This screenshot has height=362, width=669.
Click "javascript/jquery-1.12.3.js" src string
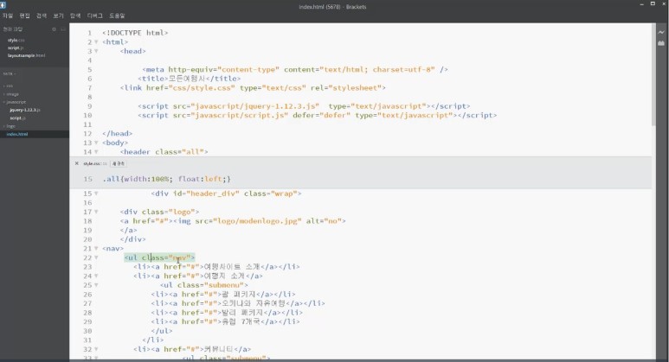(x=255, y=106)
